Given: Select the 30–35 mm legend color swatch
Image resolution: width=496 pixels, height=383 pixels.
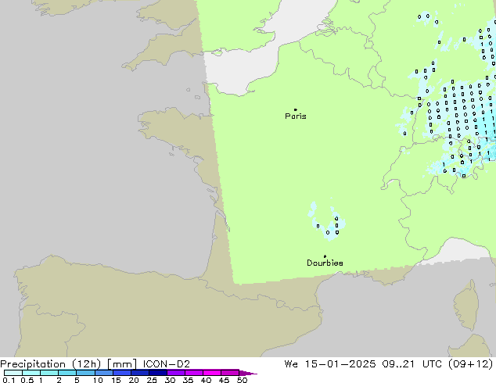Looking at the screenshot, I should tap(176, 373).
